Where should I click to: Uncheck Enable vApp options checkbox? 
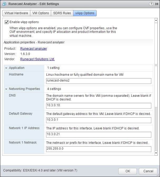(x=7, y=22)
